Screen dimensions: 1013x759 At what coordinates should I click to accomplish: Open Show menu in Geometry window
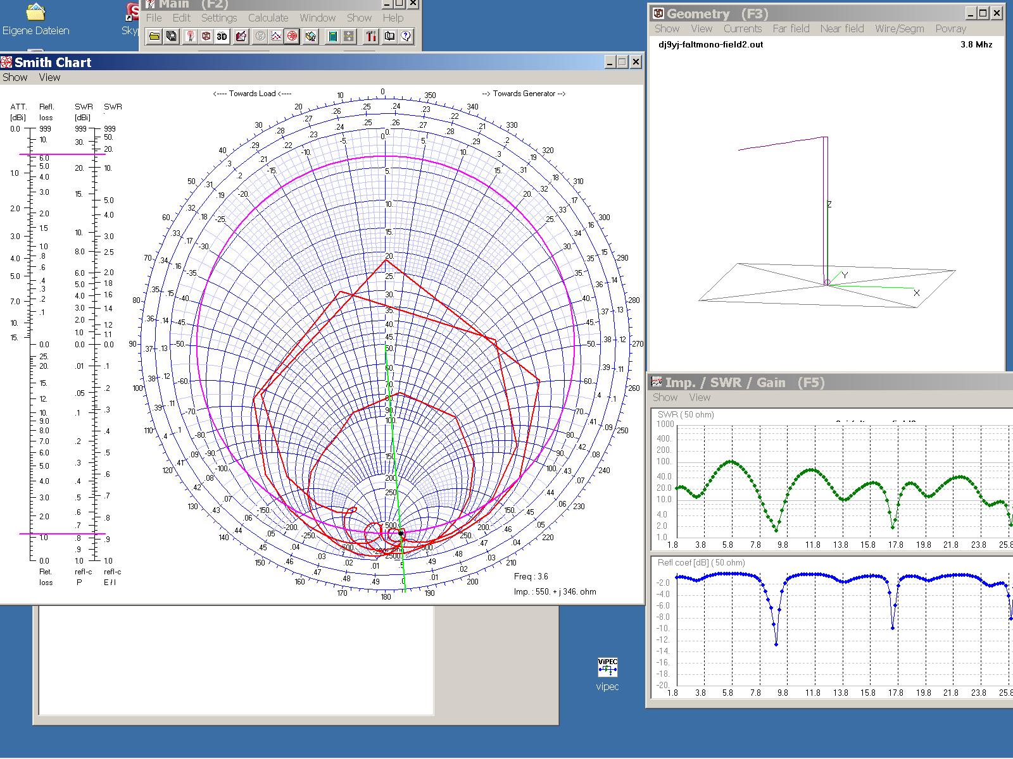click(x=667, y=28)
